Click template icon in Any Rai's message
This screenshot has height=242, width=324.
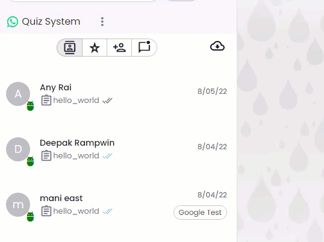tap(46, 101)
